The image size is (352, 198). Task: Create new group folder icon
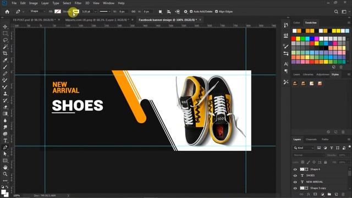(329, 194)
